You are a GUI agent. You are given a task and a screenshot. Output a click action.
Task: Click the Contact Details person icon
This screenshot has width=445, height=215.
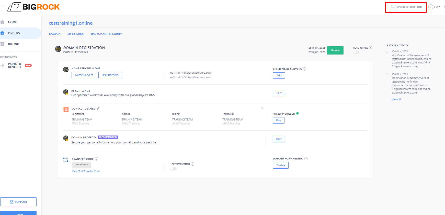[66, 109]
